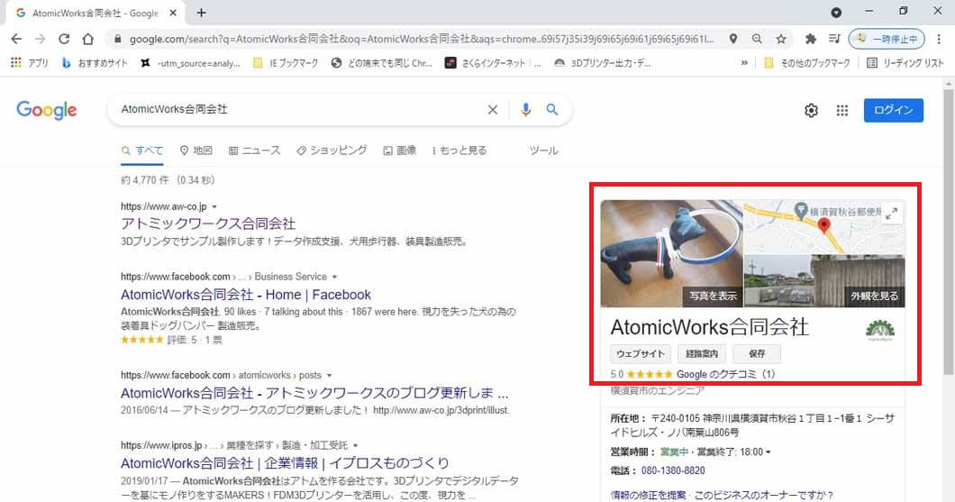Submit search with the blue magnifier icon
Screen dimensions: 955x502
(551, 110)
